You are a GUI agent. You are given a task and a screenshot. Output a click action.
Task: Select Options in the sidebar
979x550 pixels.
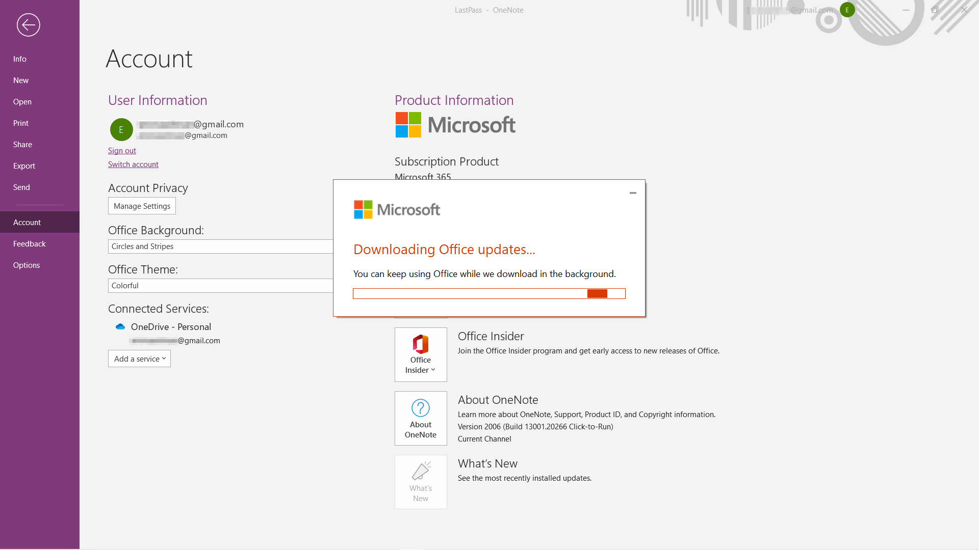[27, 265]
